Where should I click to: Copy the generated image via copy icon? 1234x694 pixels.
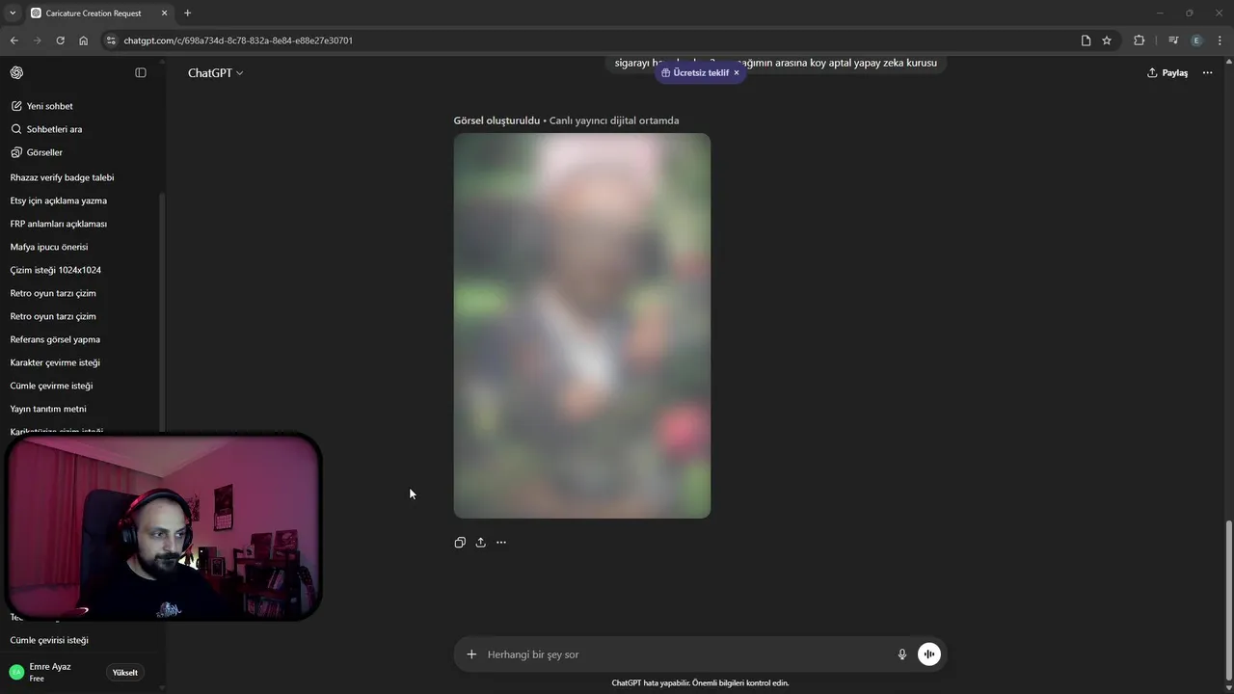pos(460,543)
